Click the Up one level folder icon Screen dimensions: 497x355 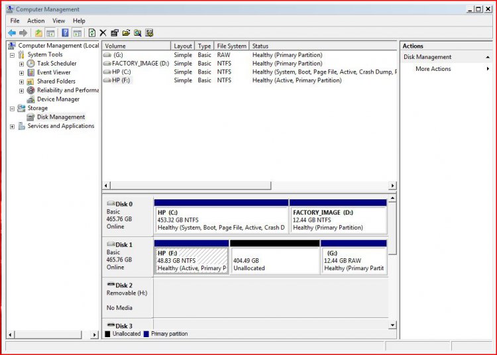pyautogui.click(x=38, y=33)
